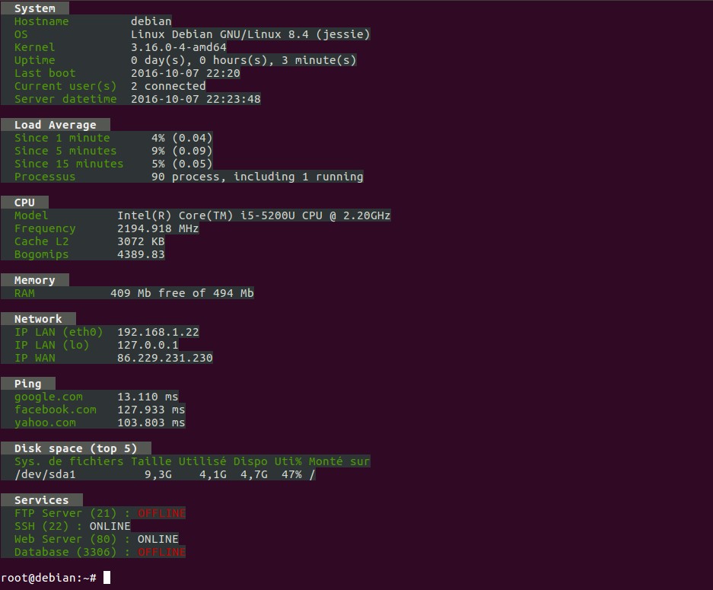Select the ONLINE status next to SSH
Image resolution: width=713 pixels, height=590 pixels.
[x=112, y=526]
